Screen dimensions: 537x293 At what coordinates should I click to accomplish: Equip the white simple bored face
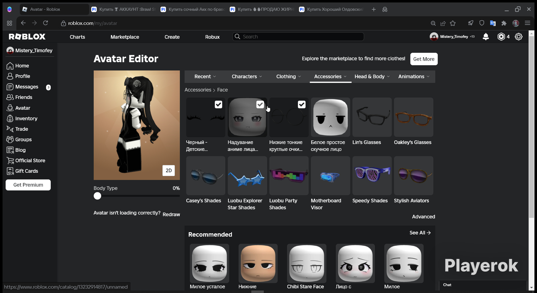click(x=330, y=117)
